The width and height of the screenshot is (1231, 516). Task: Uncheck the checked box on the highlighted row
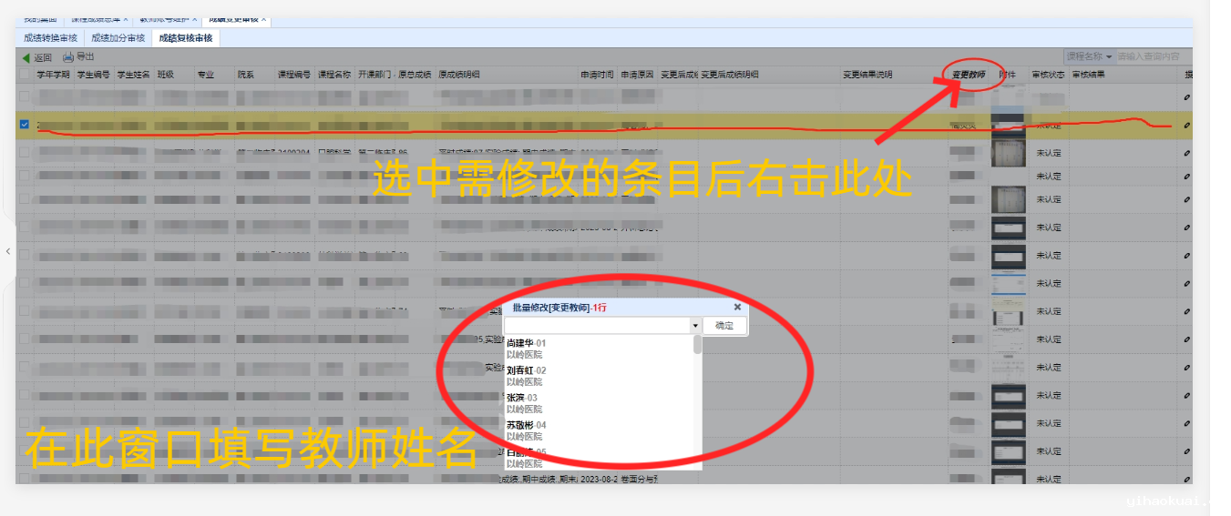coord(25,125)
